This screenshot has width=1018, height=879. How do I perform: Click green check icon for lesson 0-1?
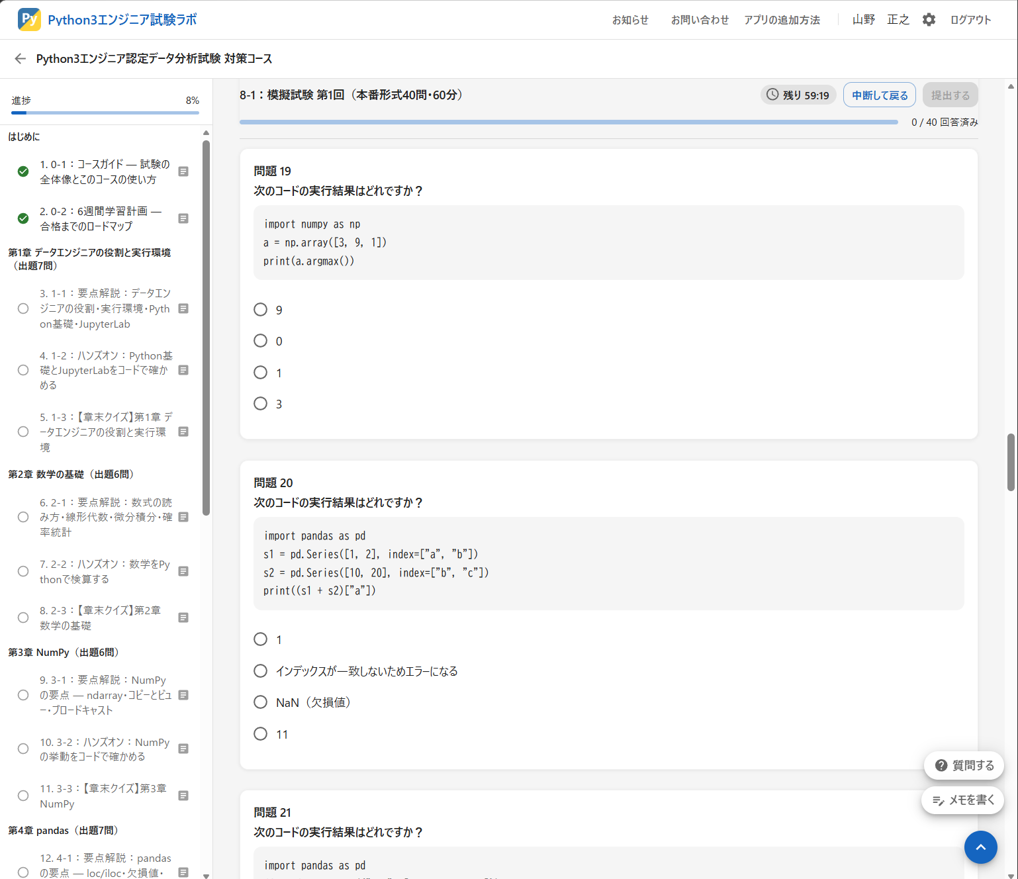23,171
